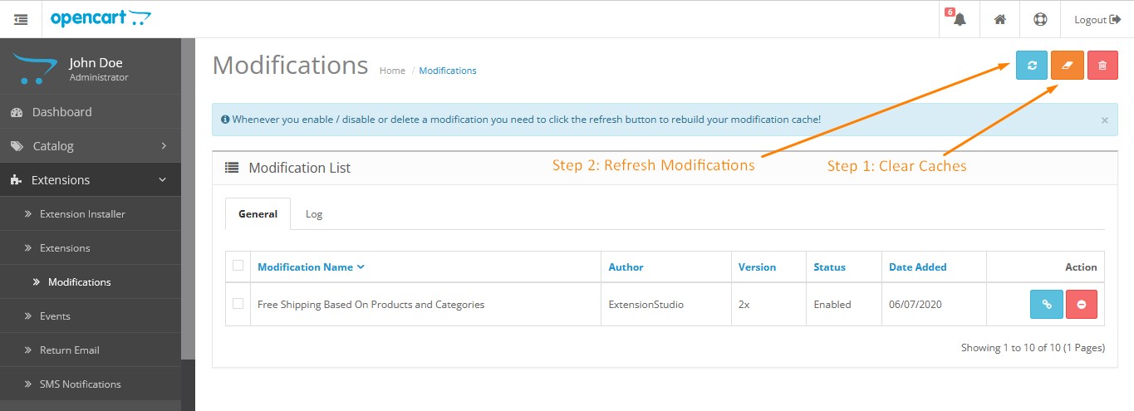Collapse sidebar with the menu toggle icon
This screenshot has height=411, width=1134.
pos(21,19)
